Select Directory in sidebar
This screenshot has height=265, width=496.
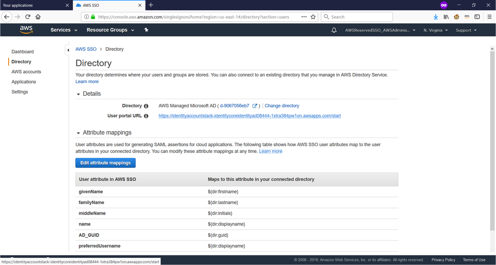coord(21,62)
